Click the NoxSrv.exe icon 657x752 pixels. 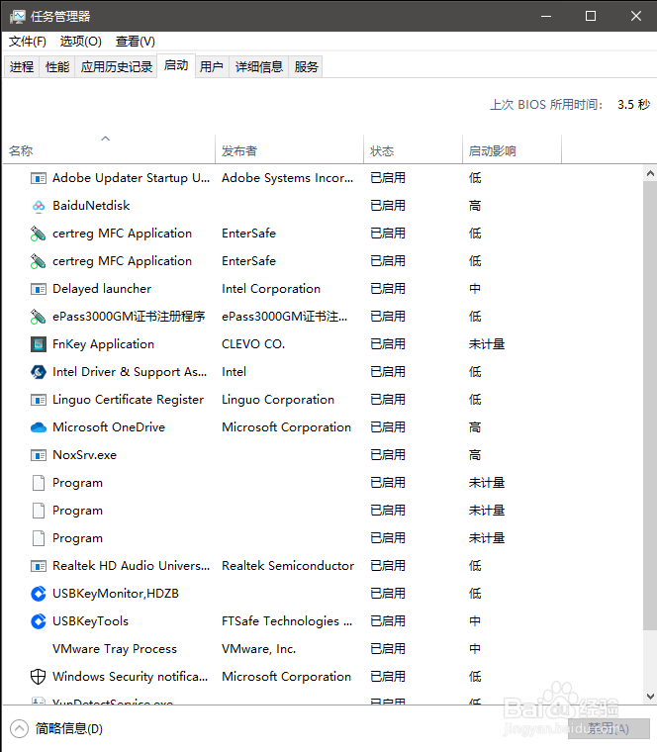pyautogui.click(x=39, y=455)
